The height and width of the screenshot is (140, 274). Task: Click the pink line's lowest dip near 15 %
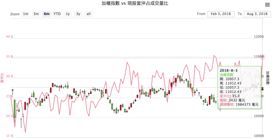[25, 133]
